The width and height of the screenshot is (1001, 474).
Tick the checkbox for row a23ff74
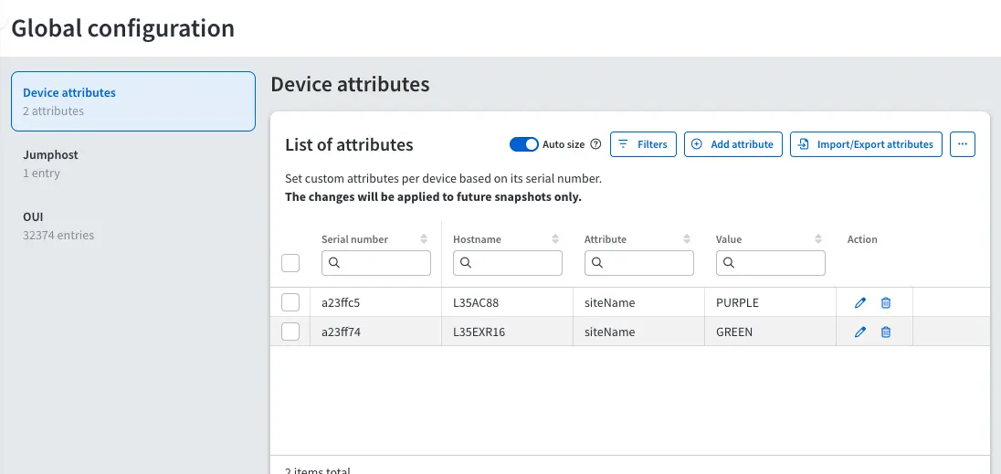click(x=290, y=332)
